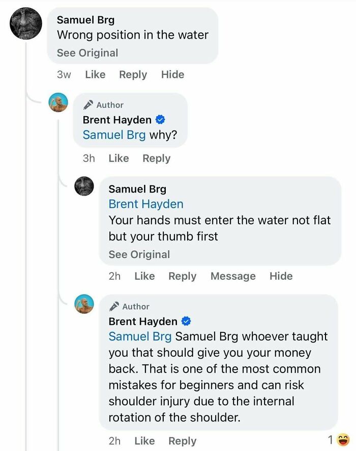
Task: Open the blue 'Brent Hayden' mention link
Action: tap(146, 204)
